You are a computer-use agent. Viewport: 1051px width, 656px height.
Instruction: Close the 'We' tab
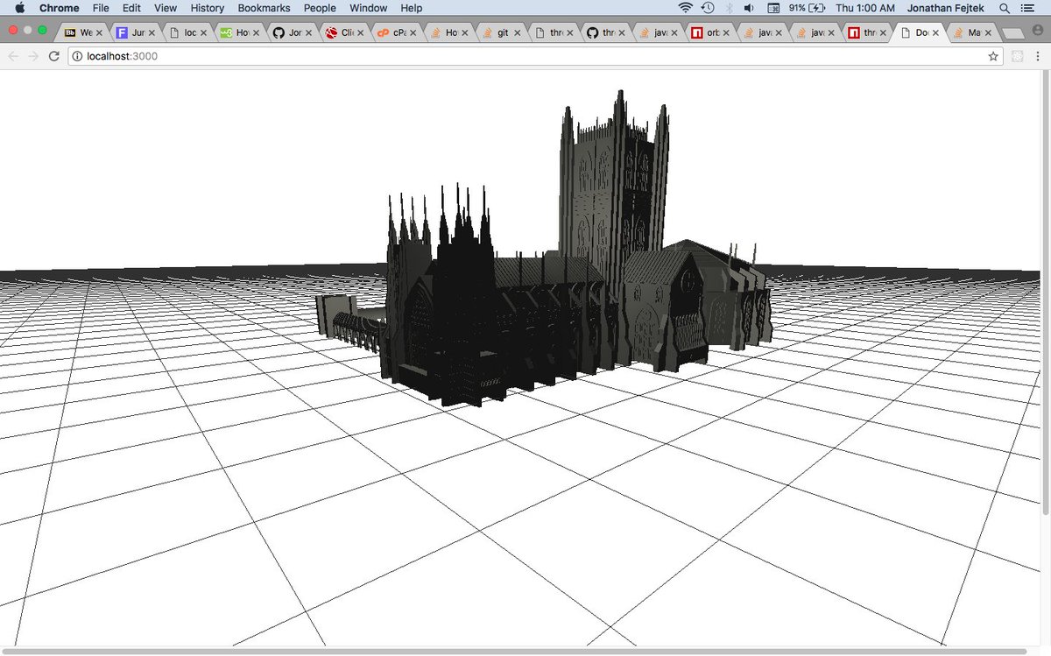[99, 32]
